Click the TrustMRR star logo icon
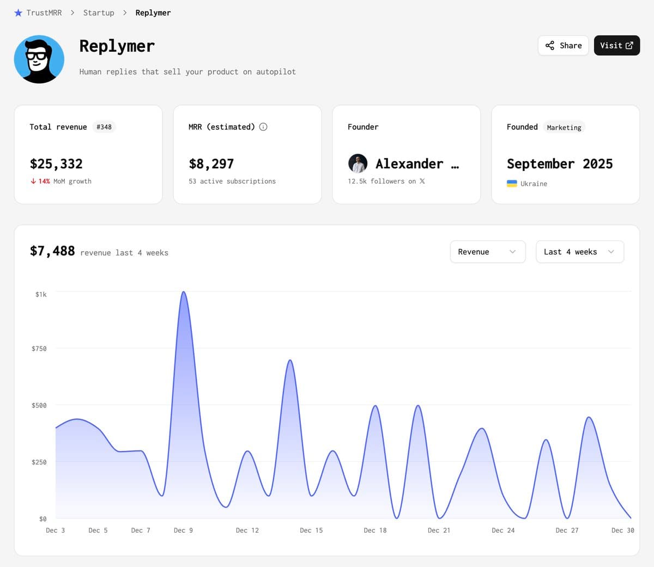This screenshot has width=654, height=567. click(x=18, y=13)
